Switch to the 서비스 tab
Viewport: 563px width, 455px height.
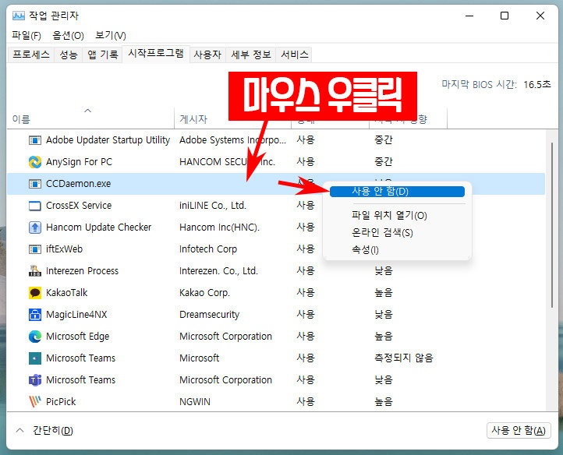[295, 55]
